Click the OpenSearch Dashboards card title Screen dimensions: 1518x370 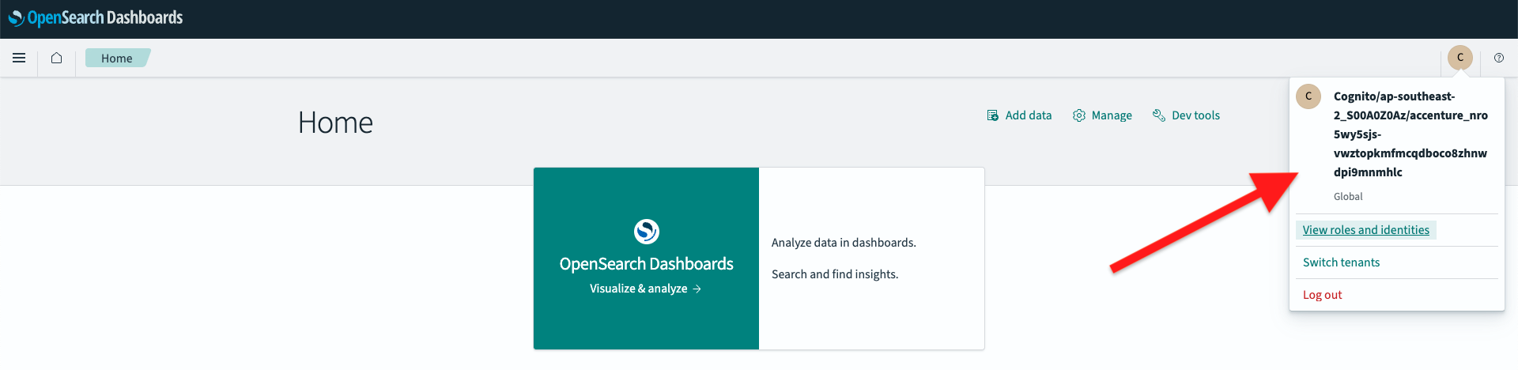646,264
